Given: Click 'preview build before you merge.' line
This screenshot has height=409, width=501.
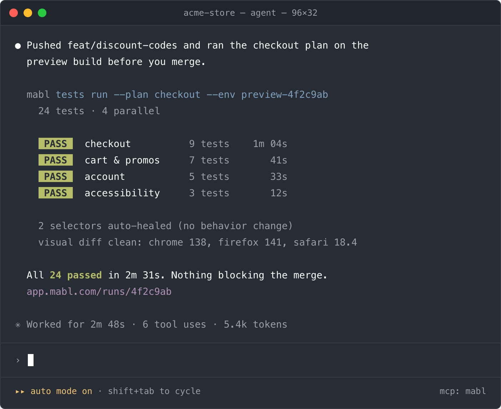Looking at the screenshot, I should pos(116,62).
